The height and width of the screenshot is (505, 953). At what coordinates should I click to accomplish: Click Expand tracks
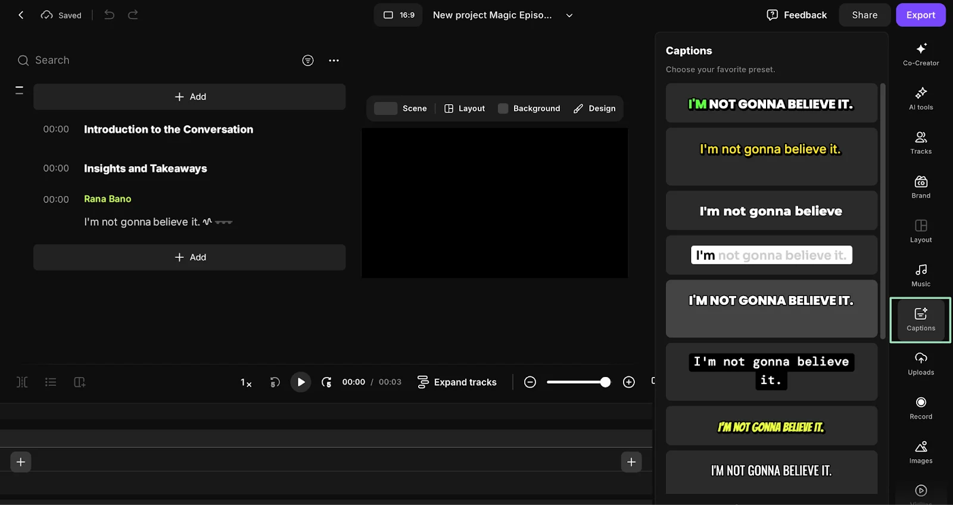coord(457,382)
